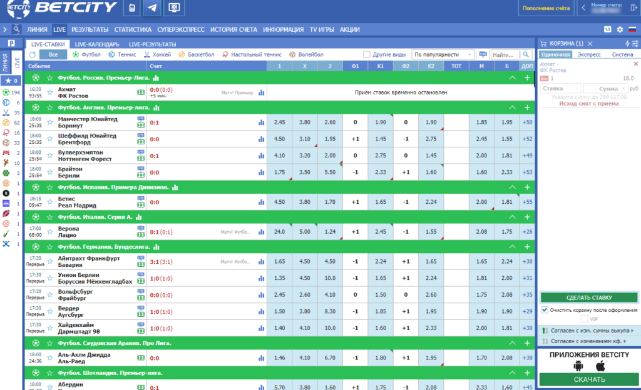
Task: Star the Англия Премьер-лига league header
Action: 50,107
